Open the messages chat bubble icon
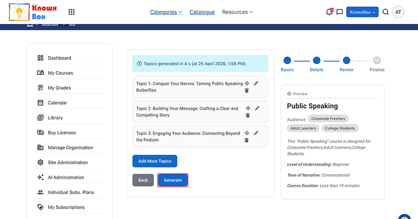This screenshot has height=219, width=418. tap(340, 12)
